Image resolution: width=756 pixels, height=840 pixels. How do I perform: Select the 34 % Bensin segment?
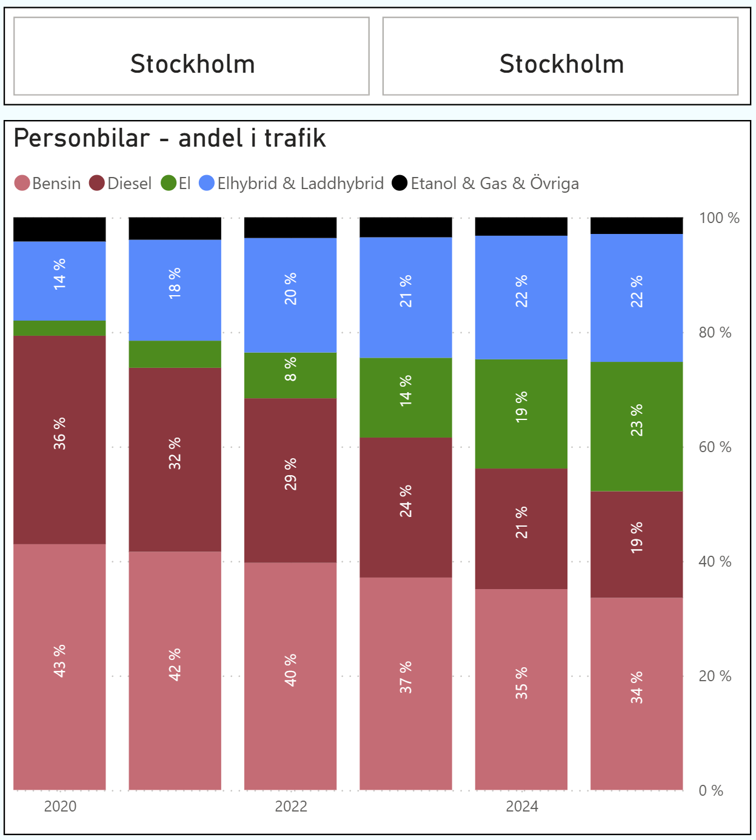(x=637, y=693)
